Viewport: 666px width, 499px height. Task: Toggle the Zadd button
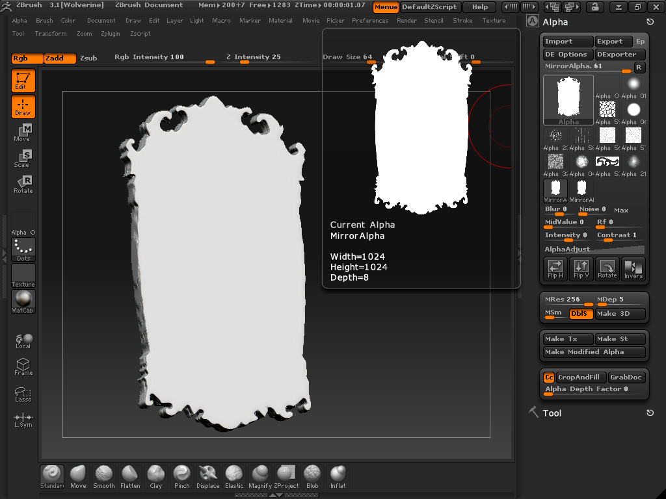click(x=60, y=58)
